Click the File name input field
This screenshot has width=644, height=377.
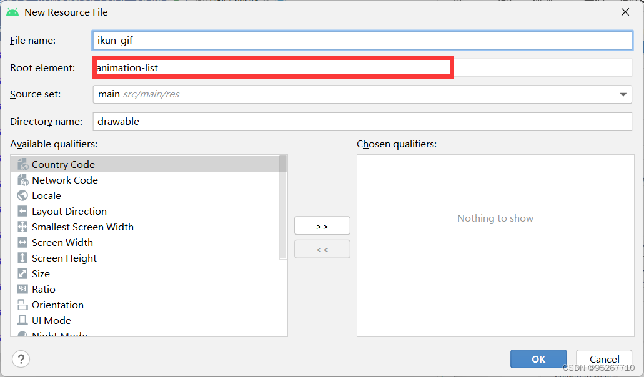click(362, 41)
